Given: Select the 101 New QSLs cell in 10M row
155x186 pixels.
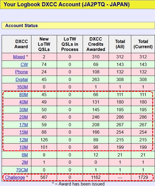Looking at the screenshot, I should (44, 147).
